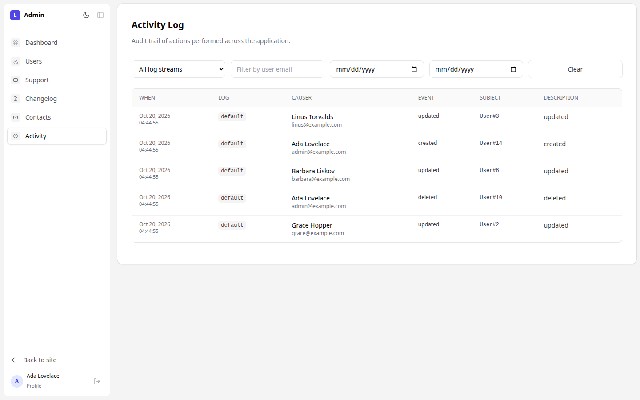The width and height of the screenshot is (640, 400).
Task: Focus the first mm/dd/yyyy date field
Action: click(x=377, y=69)
